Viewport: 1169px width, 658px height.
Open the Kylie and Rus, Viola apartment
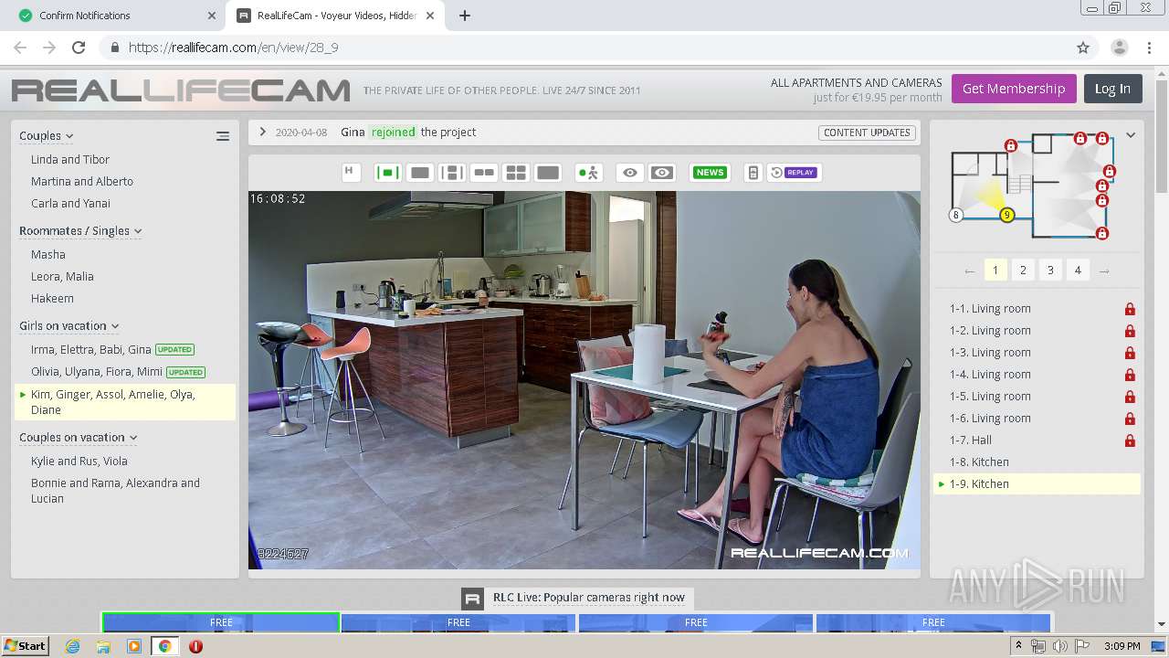(x=79, y=461)
